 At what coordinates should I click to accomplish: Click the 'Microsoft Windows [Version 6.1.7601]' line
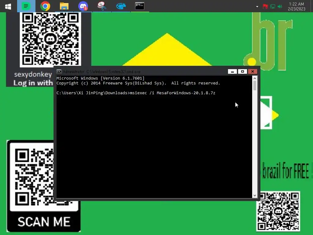[x=100, y=78]
